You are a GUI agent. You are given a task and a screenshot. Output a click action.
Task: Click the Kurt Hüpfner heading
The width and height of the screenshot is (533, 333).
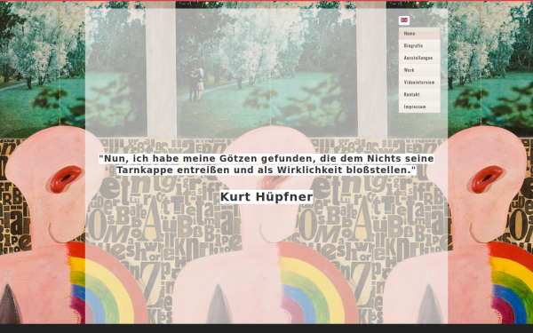pyautogui.click(x=266, y=197)
